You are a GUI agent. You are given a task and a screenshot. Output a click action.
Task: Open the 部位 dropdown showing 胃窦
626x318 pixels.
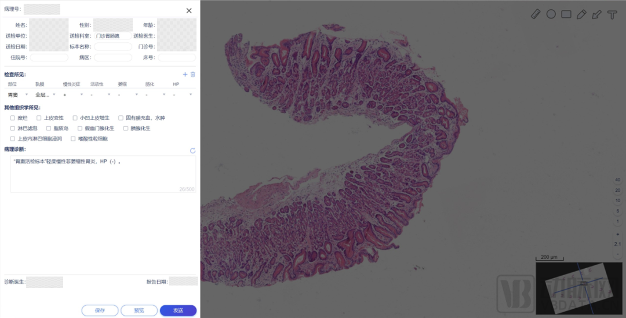pos(17,94)
